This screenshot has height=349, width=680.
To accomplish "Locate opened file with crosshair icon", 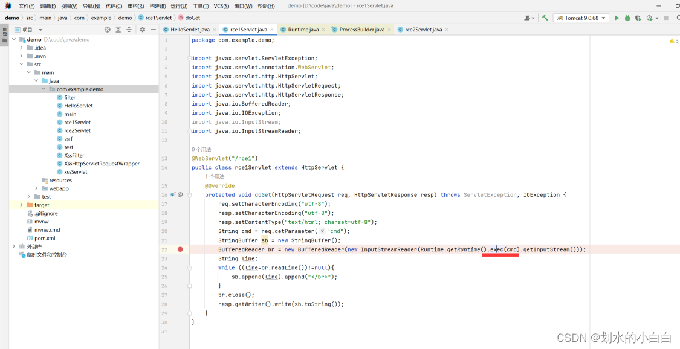I will point(108,30).
